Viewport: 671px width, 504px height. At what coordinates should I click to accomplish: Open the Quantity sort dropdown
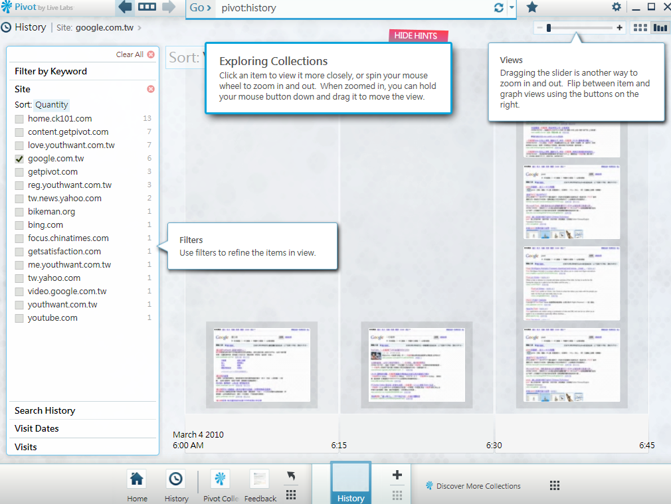coord(51,105)
